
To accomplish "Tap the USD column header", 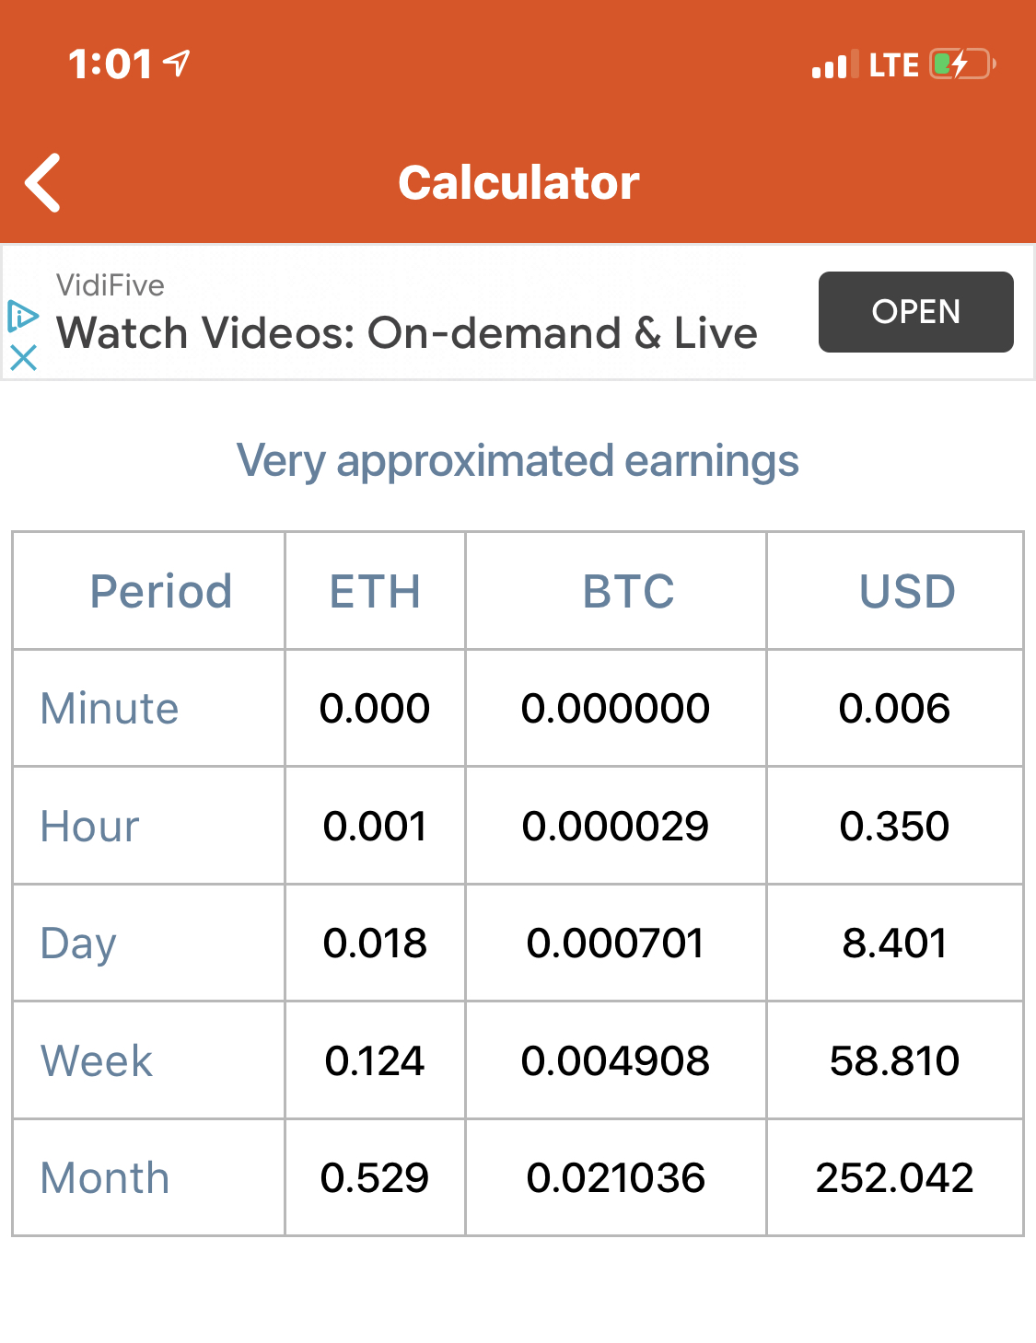I will (x=906, y=591).
